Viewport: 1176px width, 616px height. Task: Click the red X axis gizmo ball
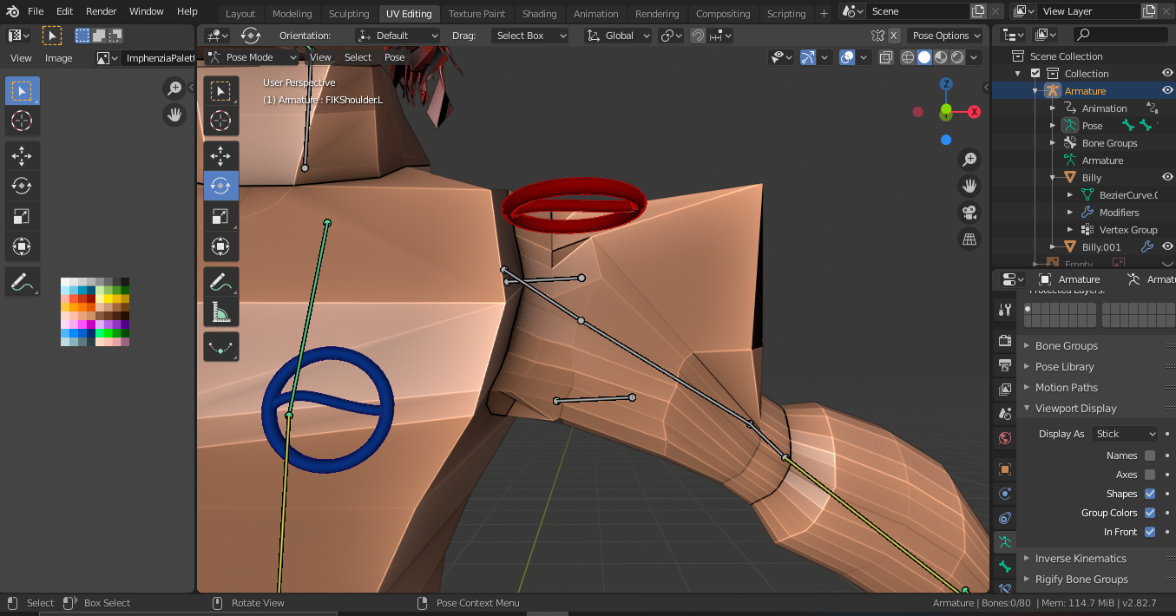pos(974,112)
